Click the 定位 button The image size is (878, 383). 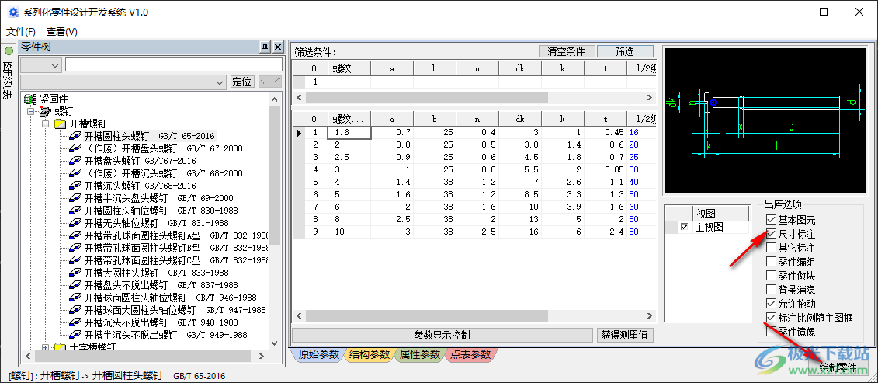point(242,82)
